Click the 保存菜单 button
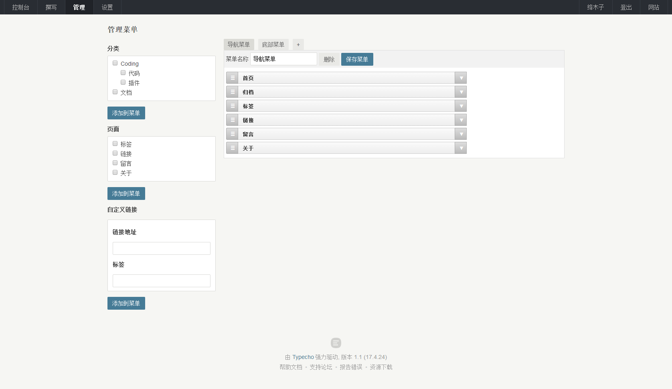The width and height of the screenshot is (672, 389). point(357,59)
